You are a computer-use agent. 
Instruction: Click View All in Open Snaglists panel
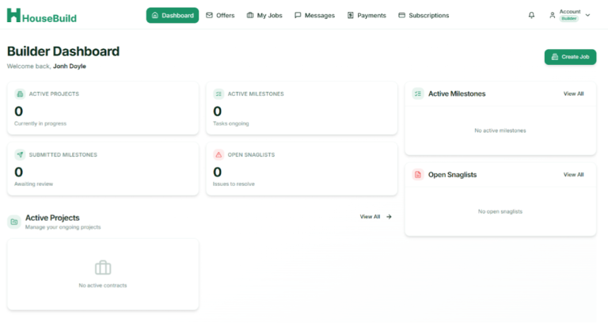pyautogui.click(x=573, y=174)
